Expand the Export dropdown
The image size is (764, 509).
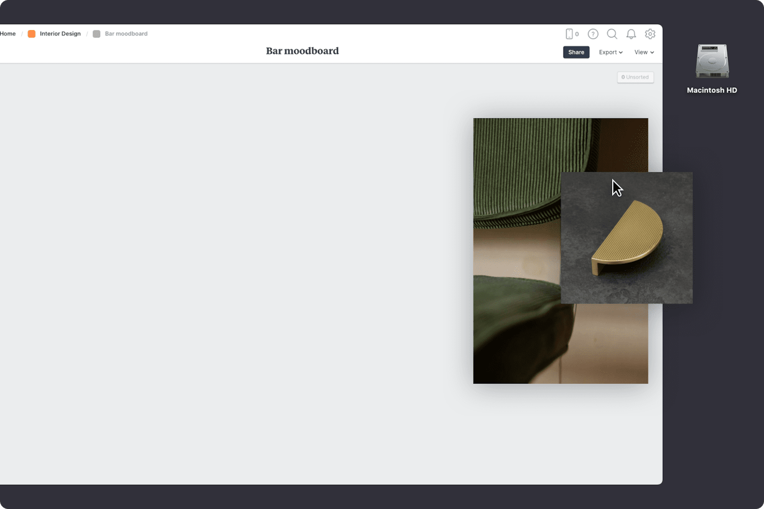[x=610, y=52]
